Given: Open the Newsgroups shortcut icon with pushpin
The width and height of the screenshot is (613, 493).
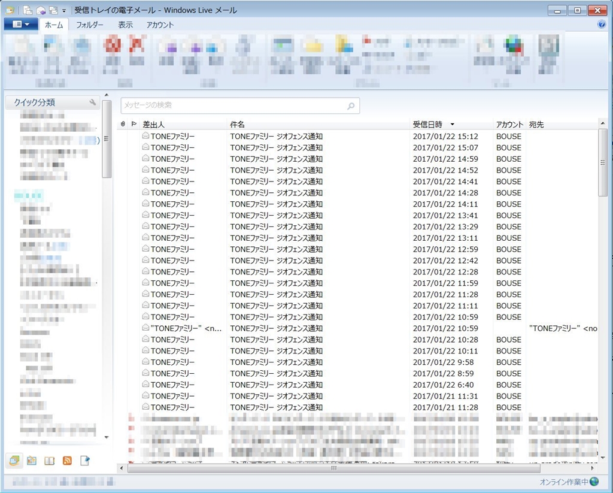Looking at the screenshot, I should (x=85, y=461).
